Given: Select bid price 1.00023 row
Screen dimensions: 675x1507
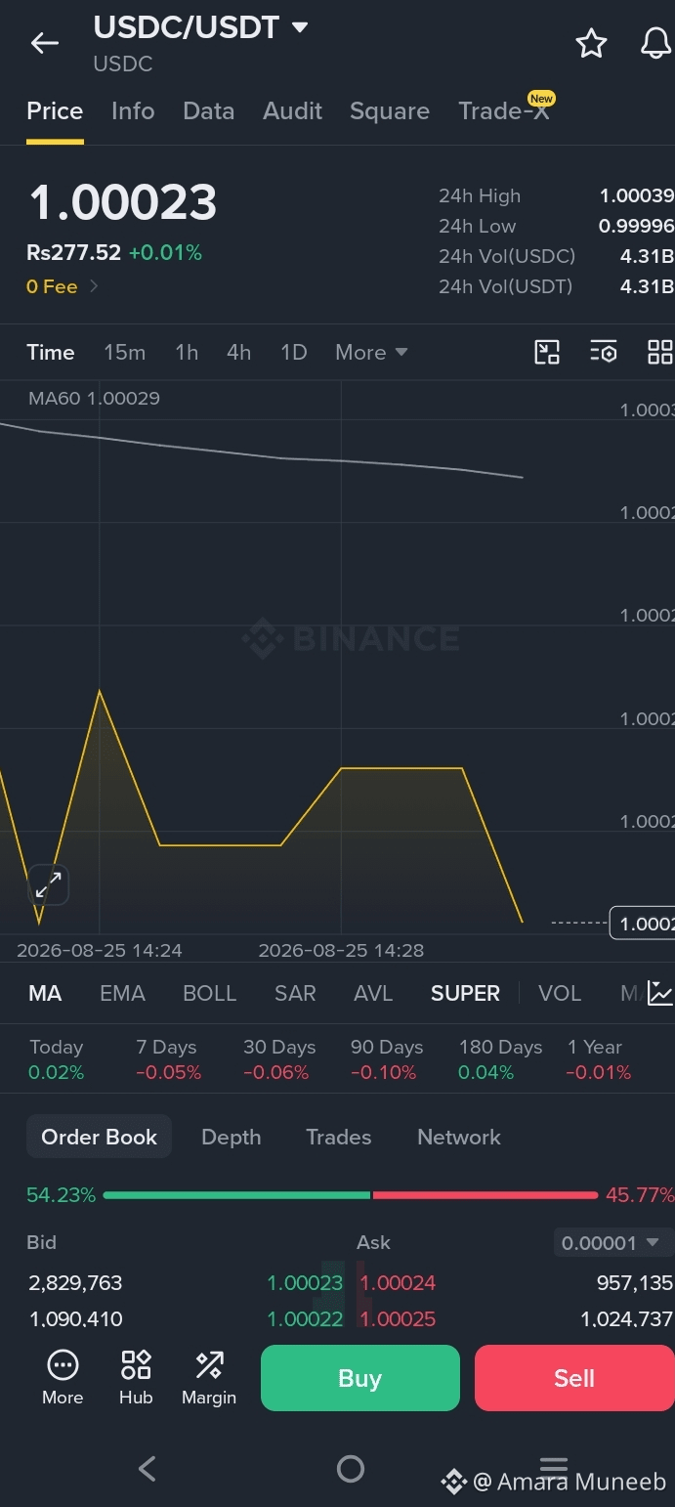Looking at the screenshot, I should coord(186,1283).
